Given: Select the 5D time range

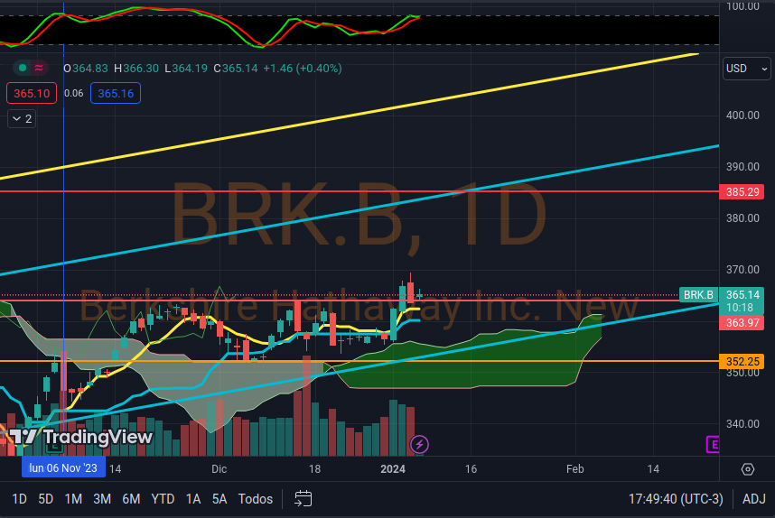Looking at the screenshot, I should pos(45,499).
